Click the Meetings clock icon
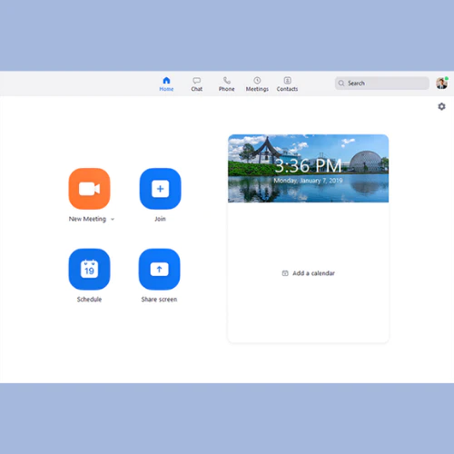454x454 pixels. [x=257, y=80]
